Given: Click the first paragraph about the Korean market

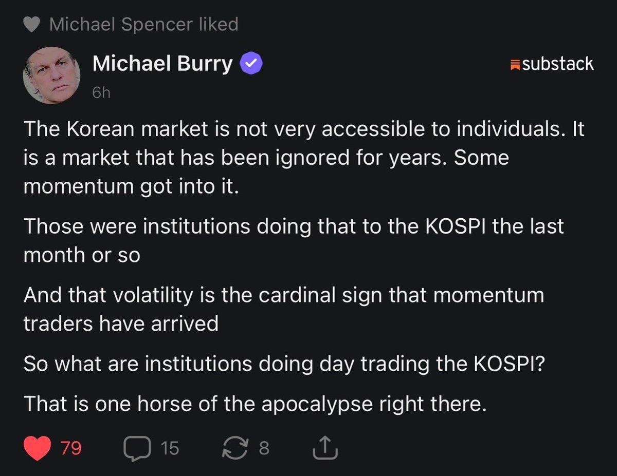Looking at the screenshot, I should click(x=303, y=157).
